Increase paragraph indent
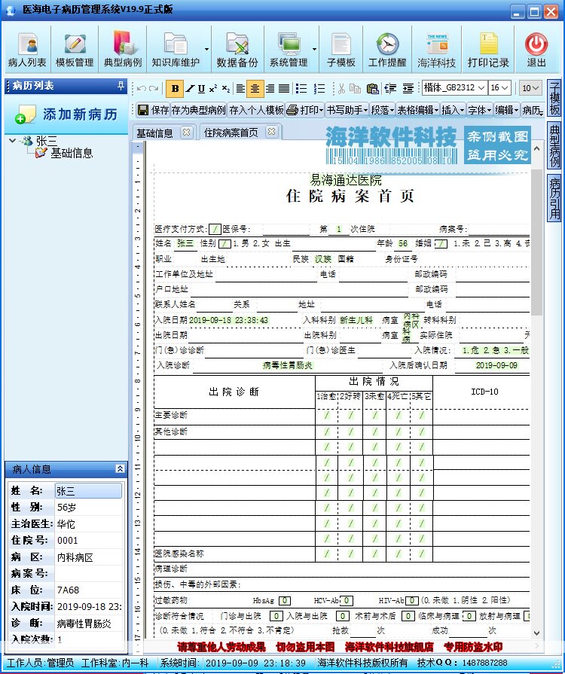The height and width of the screenshot is (674, 565). [408, 89]
